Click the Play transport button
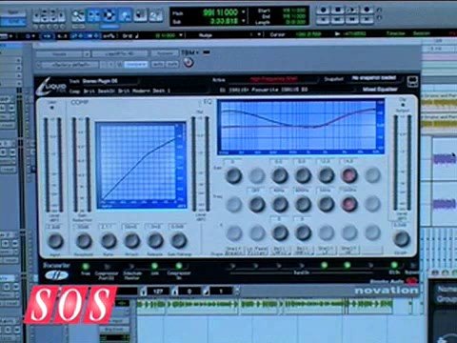The height and width of the screenshot is (343, 457). 351,10
